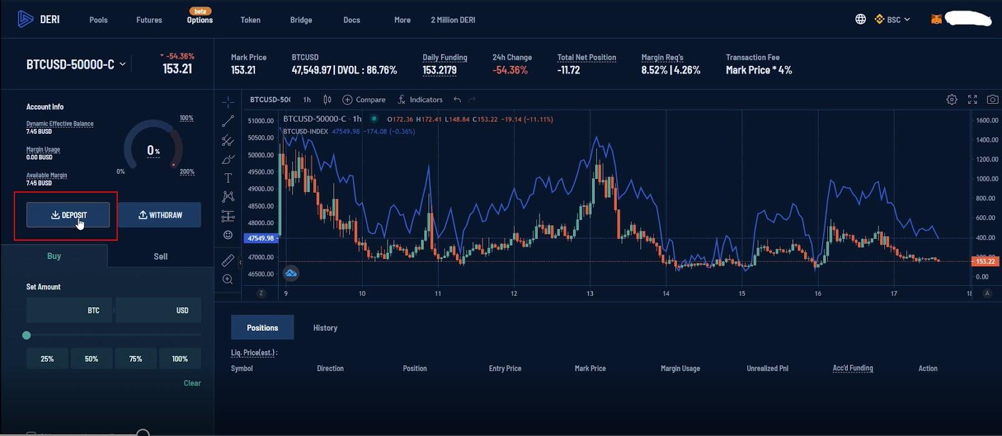The height and width of the screenshot is (436, 1002).
Task: Click the Total Net Position label
Action: 587,57
